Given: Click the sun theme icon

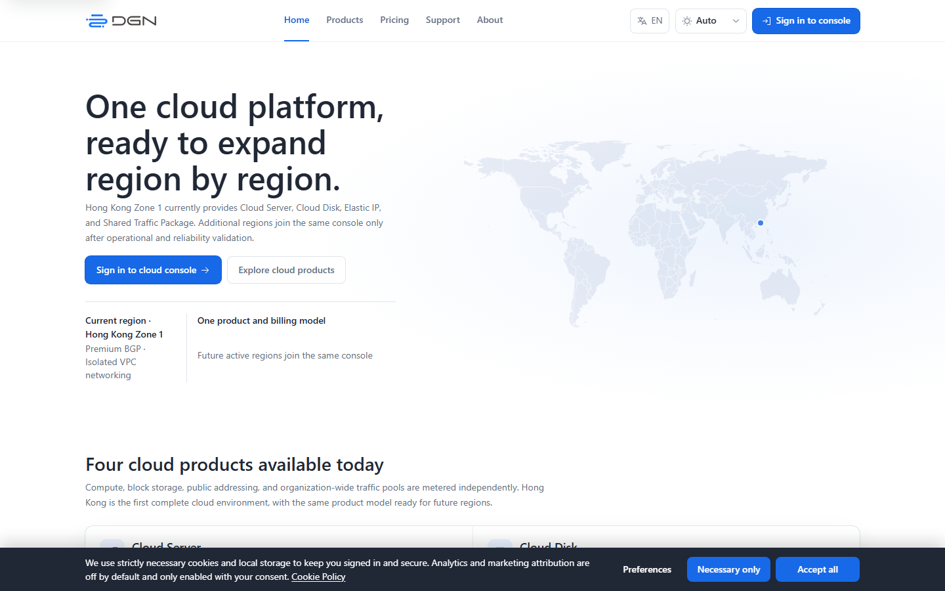Looking at the screenshot, I should [687, 21].
